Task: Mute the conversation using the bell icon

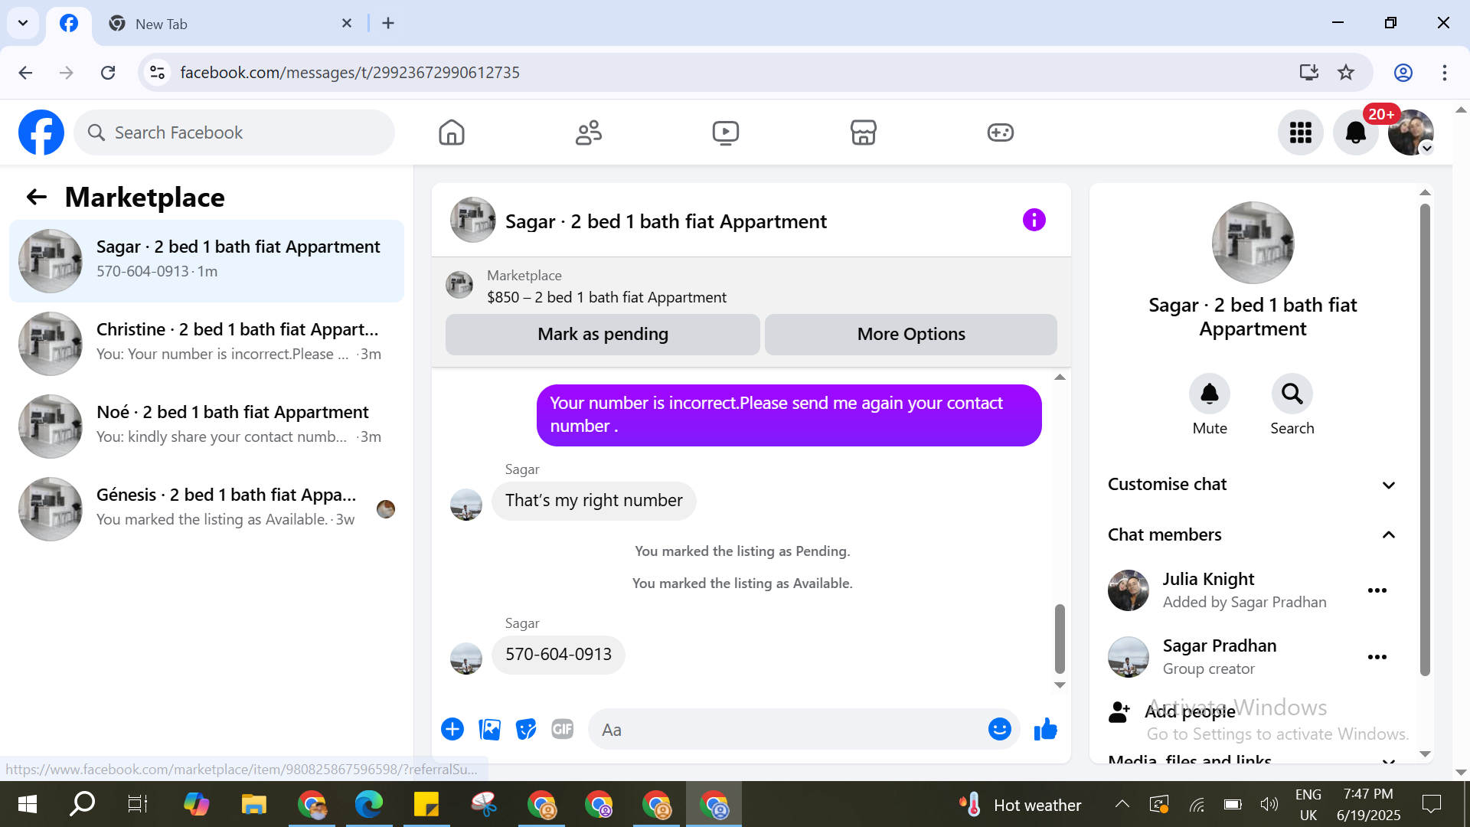Action: 1210,394
